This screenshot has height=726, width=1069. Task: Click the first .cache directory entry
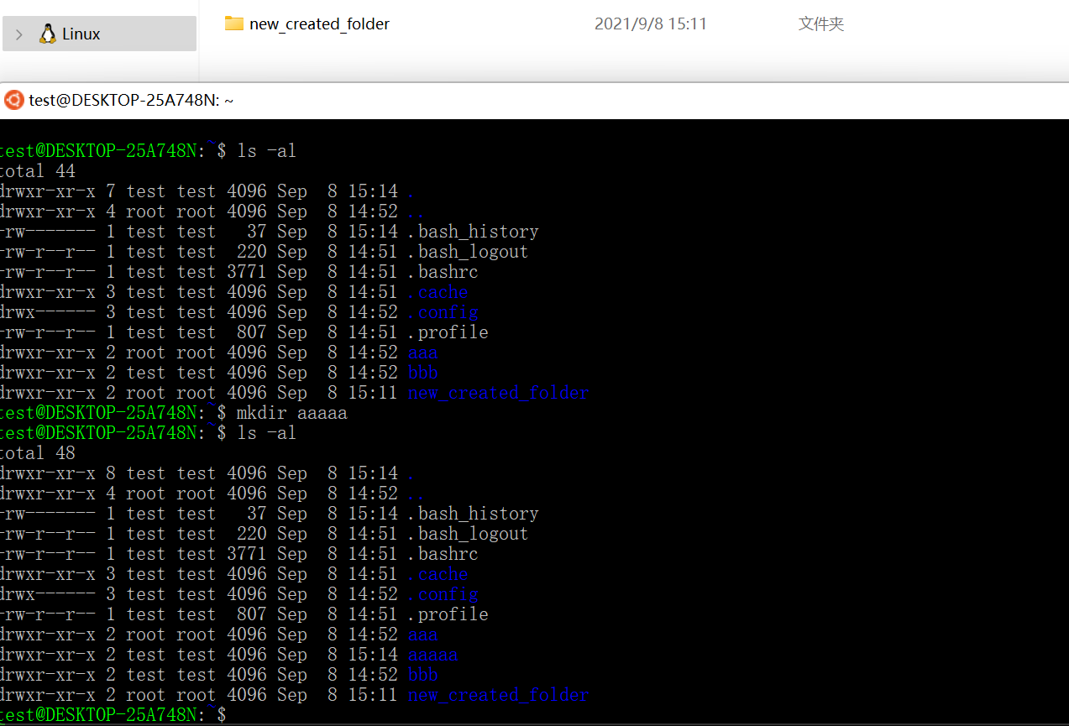[x=438, y=292]
